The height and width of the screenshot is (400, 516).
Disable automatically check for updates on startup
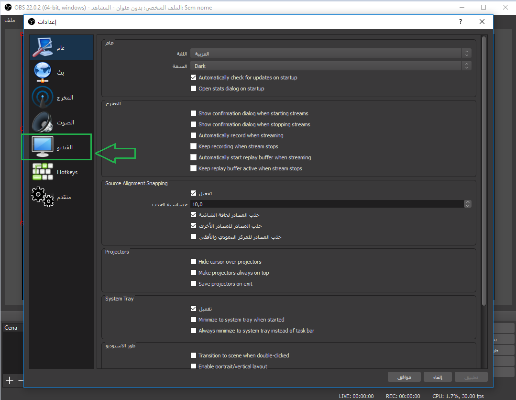click(x=194, y=78)
